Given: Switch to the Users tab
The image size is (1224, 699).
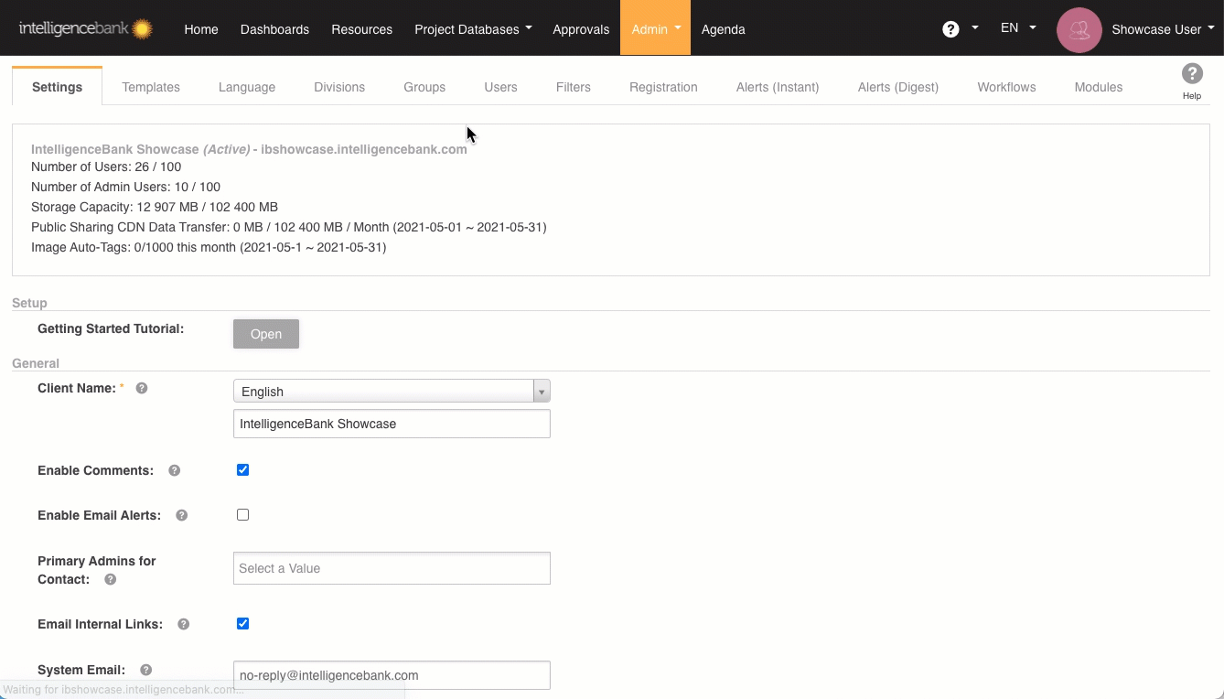Looking at the screenshot, I should tap(500, 87).
